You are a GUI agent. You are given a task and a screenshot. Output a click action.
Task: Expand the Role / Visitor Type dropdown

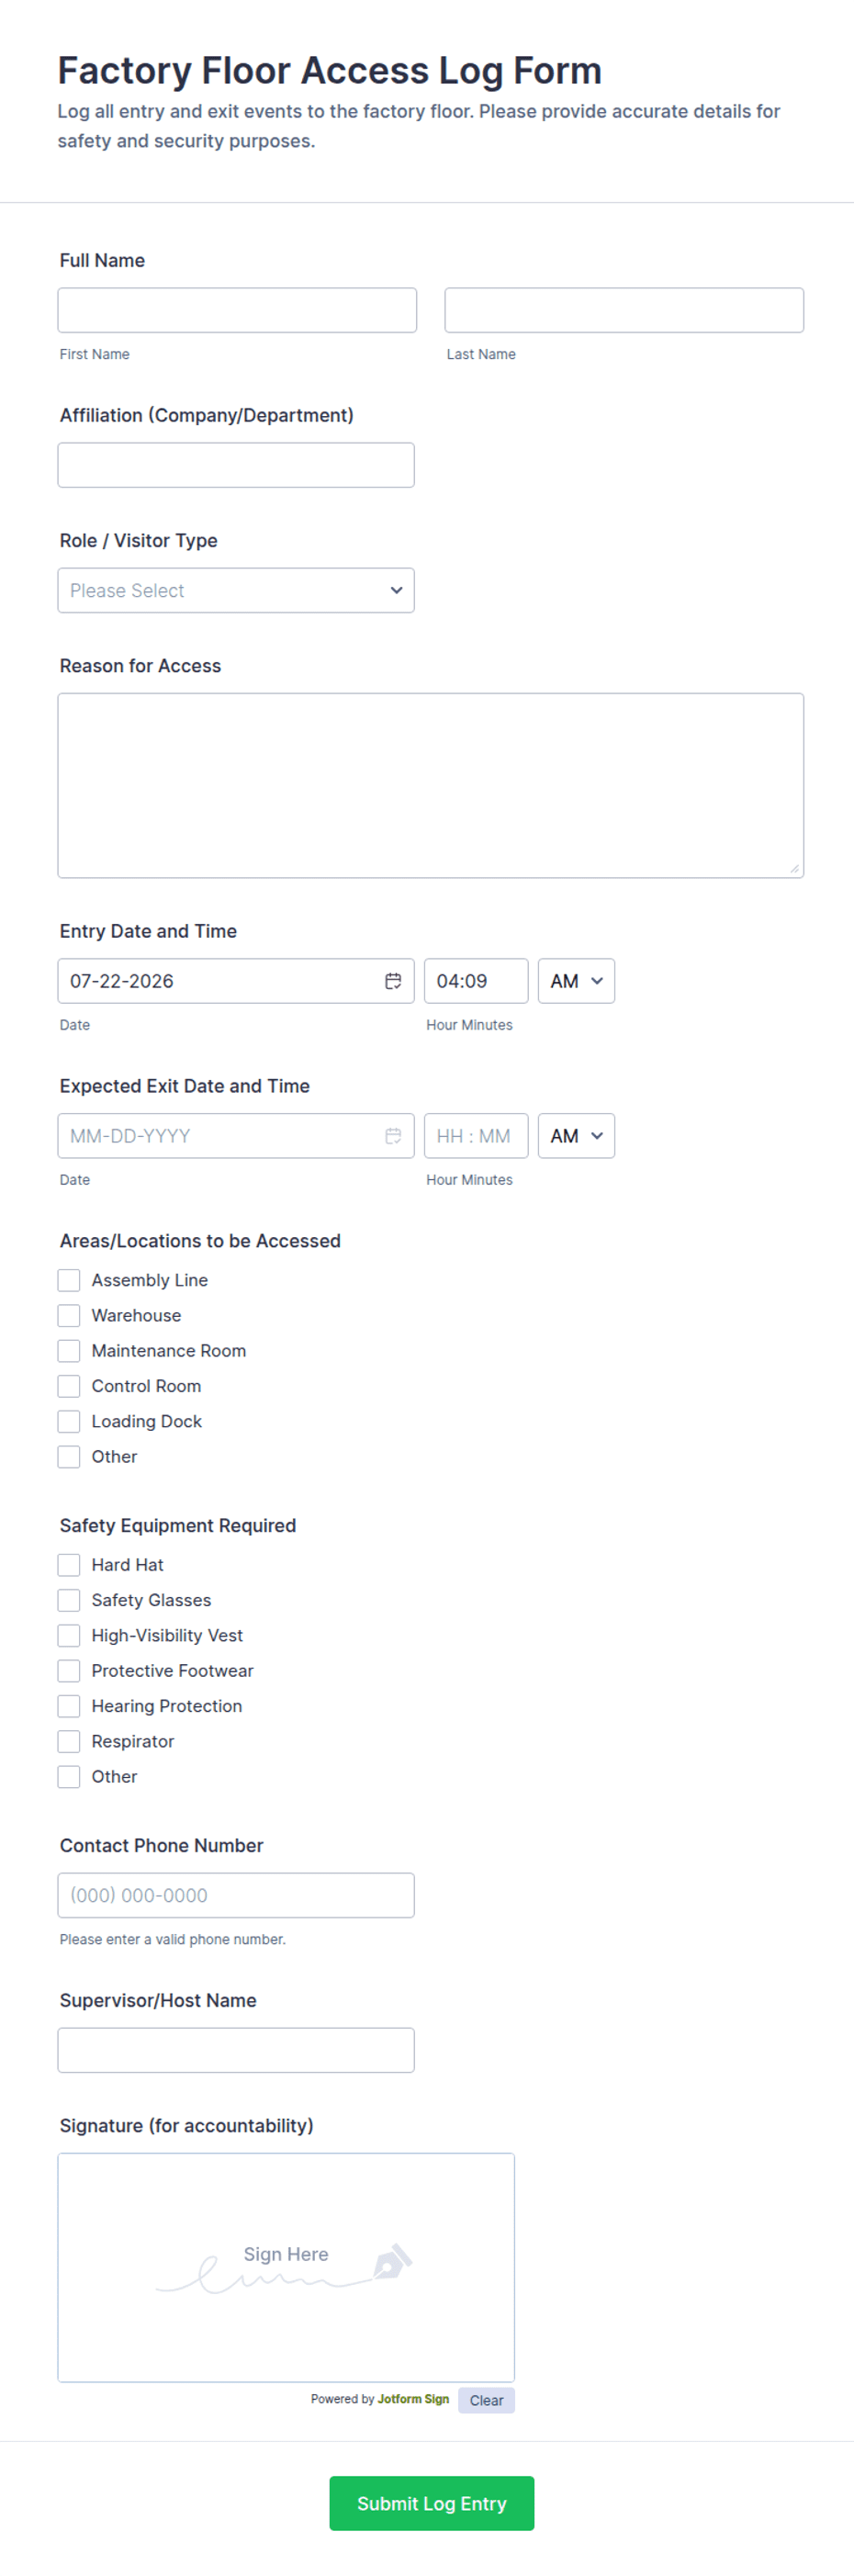pyautogui.click(x=236, y=590)
